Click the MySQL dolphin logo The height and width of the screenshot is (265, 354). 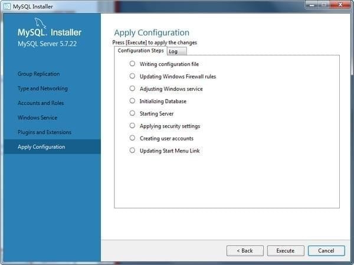pyautogui.click(x=40, y=23)
